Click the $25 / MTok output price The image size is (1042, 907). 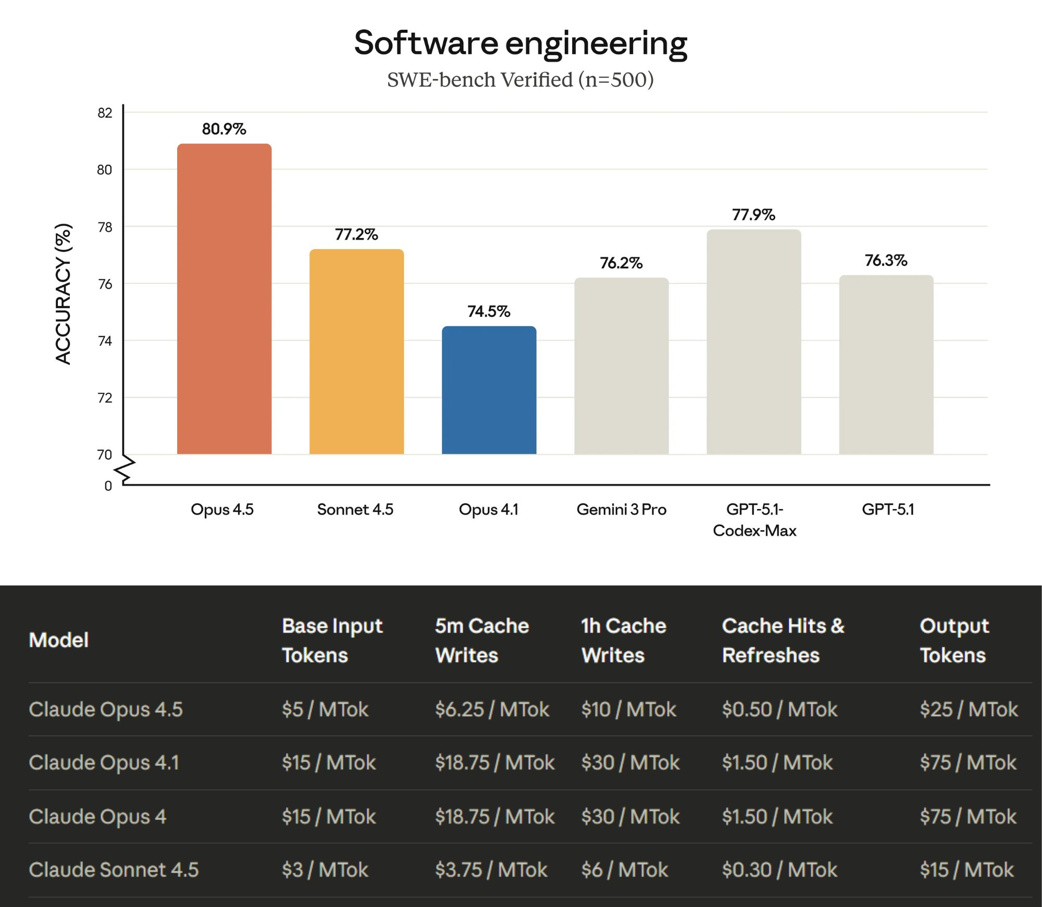(x=968, y=709)
